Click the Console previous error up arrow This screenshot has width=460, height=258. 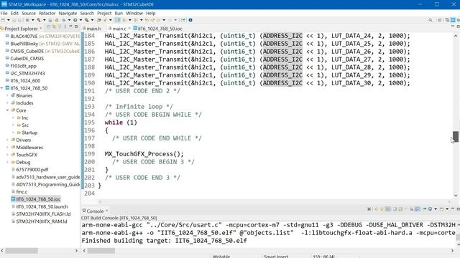377,209
